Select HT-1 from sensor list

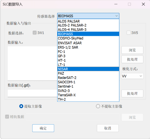click(x=88, y=61)
